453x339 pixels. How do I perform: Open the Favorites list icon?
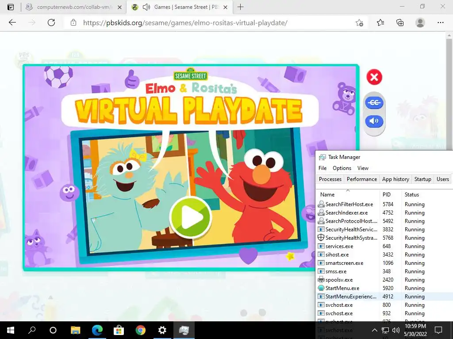point(380,23)
